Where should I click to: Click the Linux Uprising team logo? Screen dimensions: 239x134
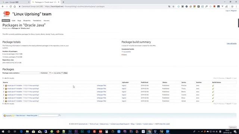pyautogui.click(x=6, y=14)
